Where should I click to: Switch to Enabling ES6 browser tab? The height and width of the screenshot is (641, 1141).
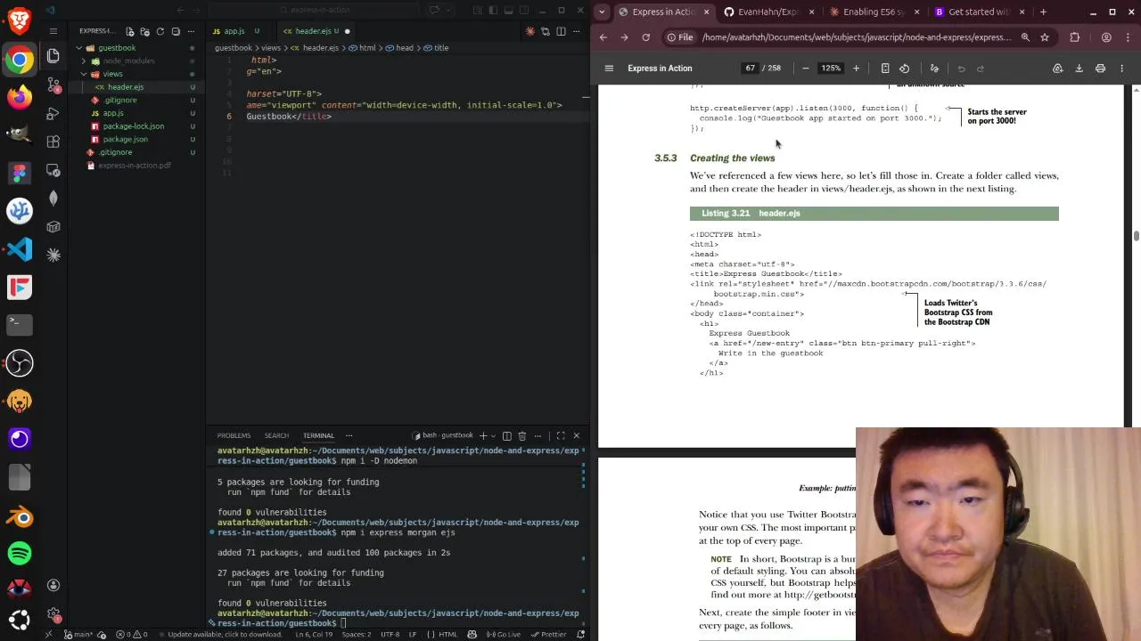[874, 12]
